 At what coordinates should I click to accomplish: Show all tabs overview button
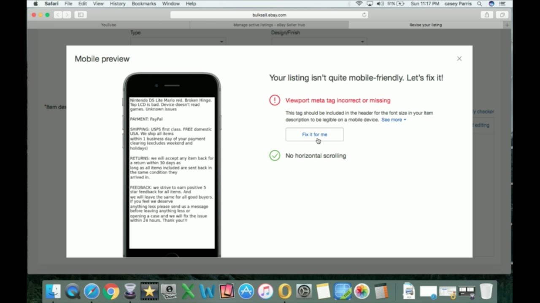coord(502,15)
